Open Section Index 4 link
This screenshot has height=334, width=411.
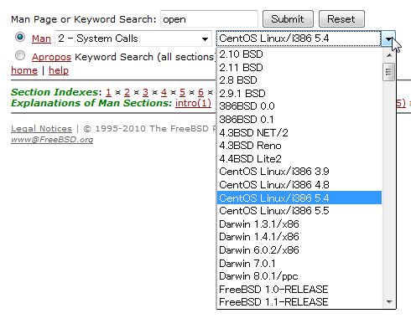point(164,92)
